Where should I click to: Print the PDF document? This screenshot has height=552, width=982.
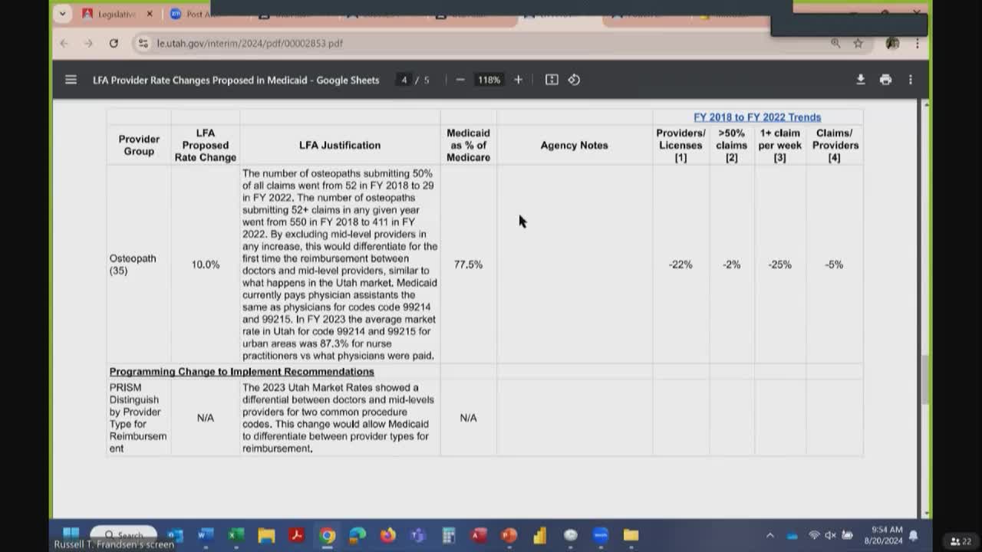pyautogui.click(x=885, y=80)
